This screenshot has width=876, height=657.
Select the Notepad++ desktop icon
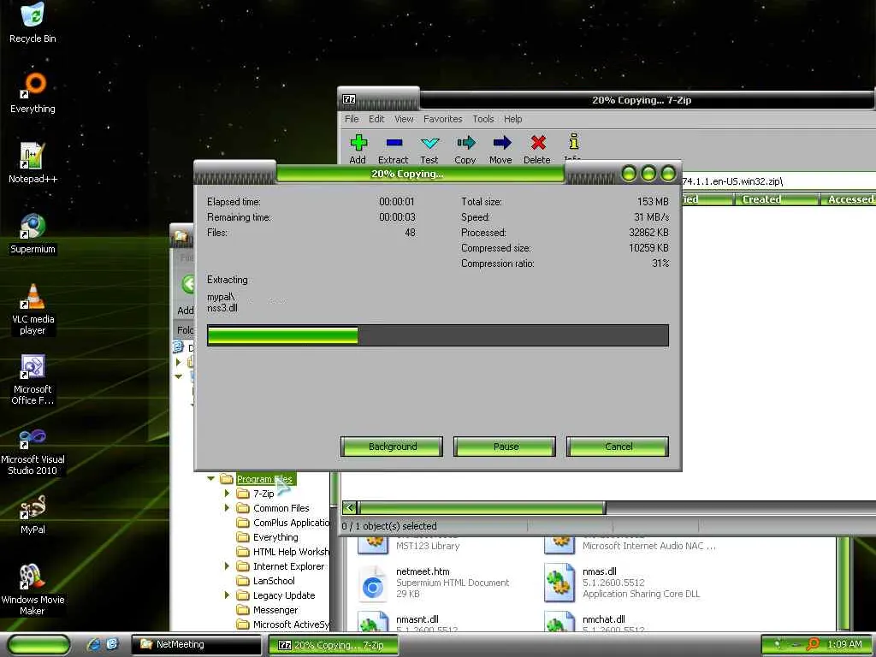coord(33,163)
